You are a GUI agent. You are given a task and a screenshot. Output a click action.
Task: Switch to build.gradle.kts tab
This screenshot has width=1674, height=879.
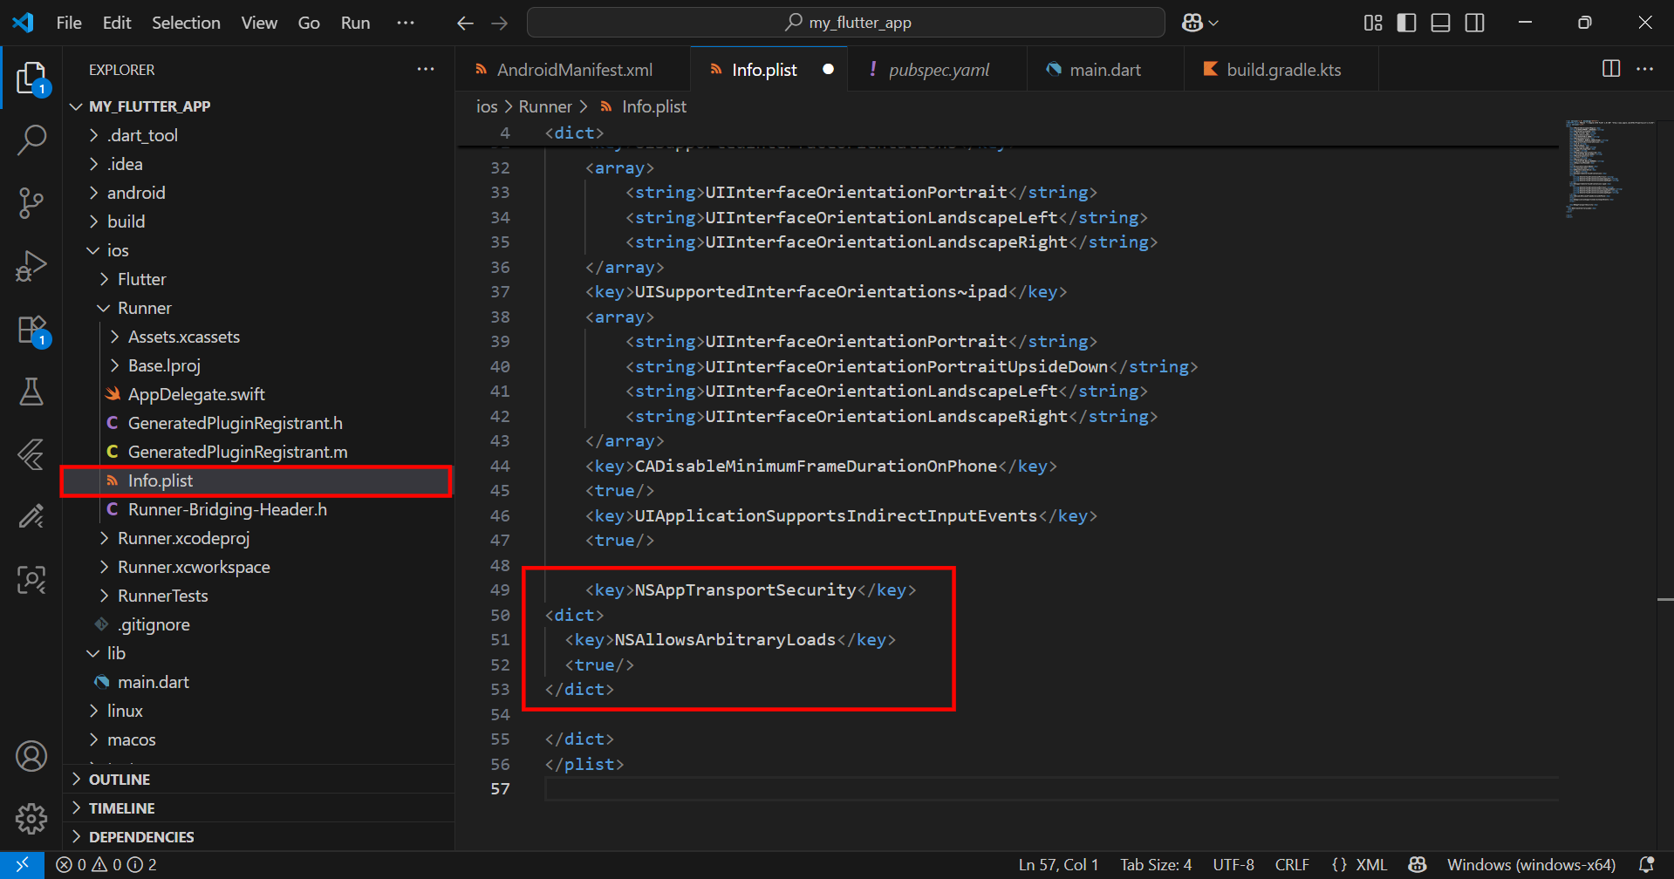pos(1282,70)
